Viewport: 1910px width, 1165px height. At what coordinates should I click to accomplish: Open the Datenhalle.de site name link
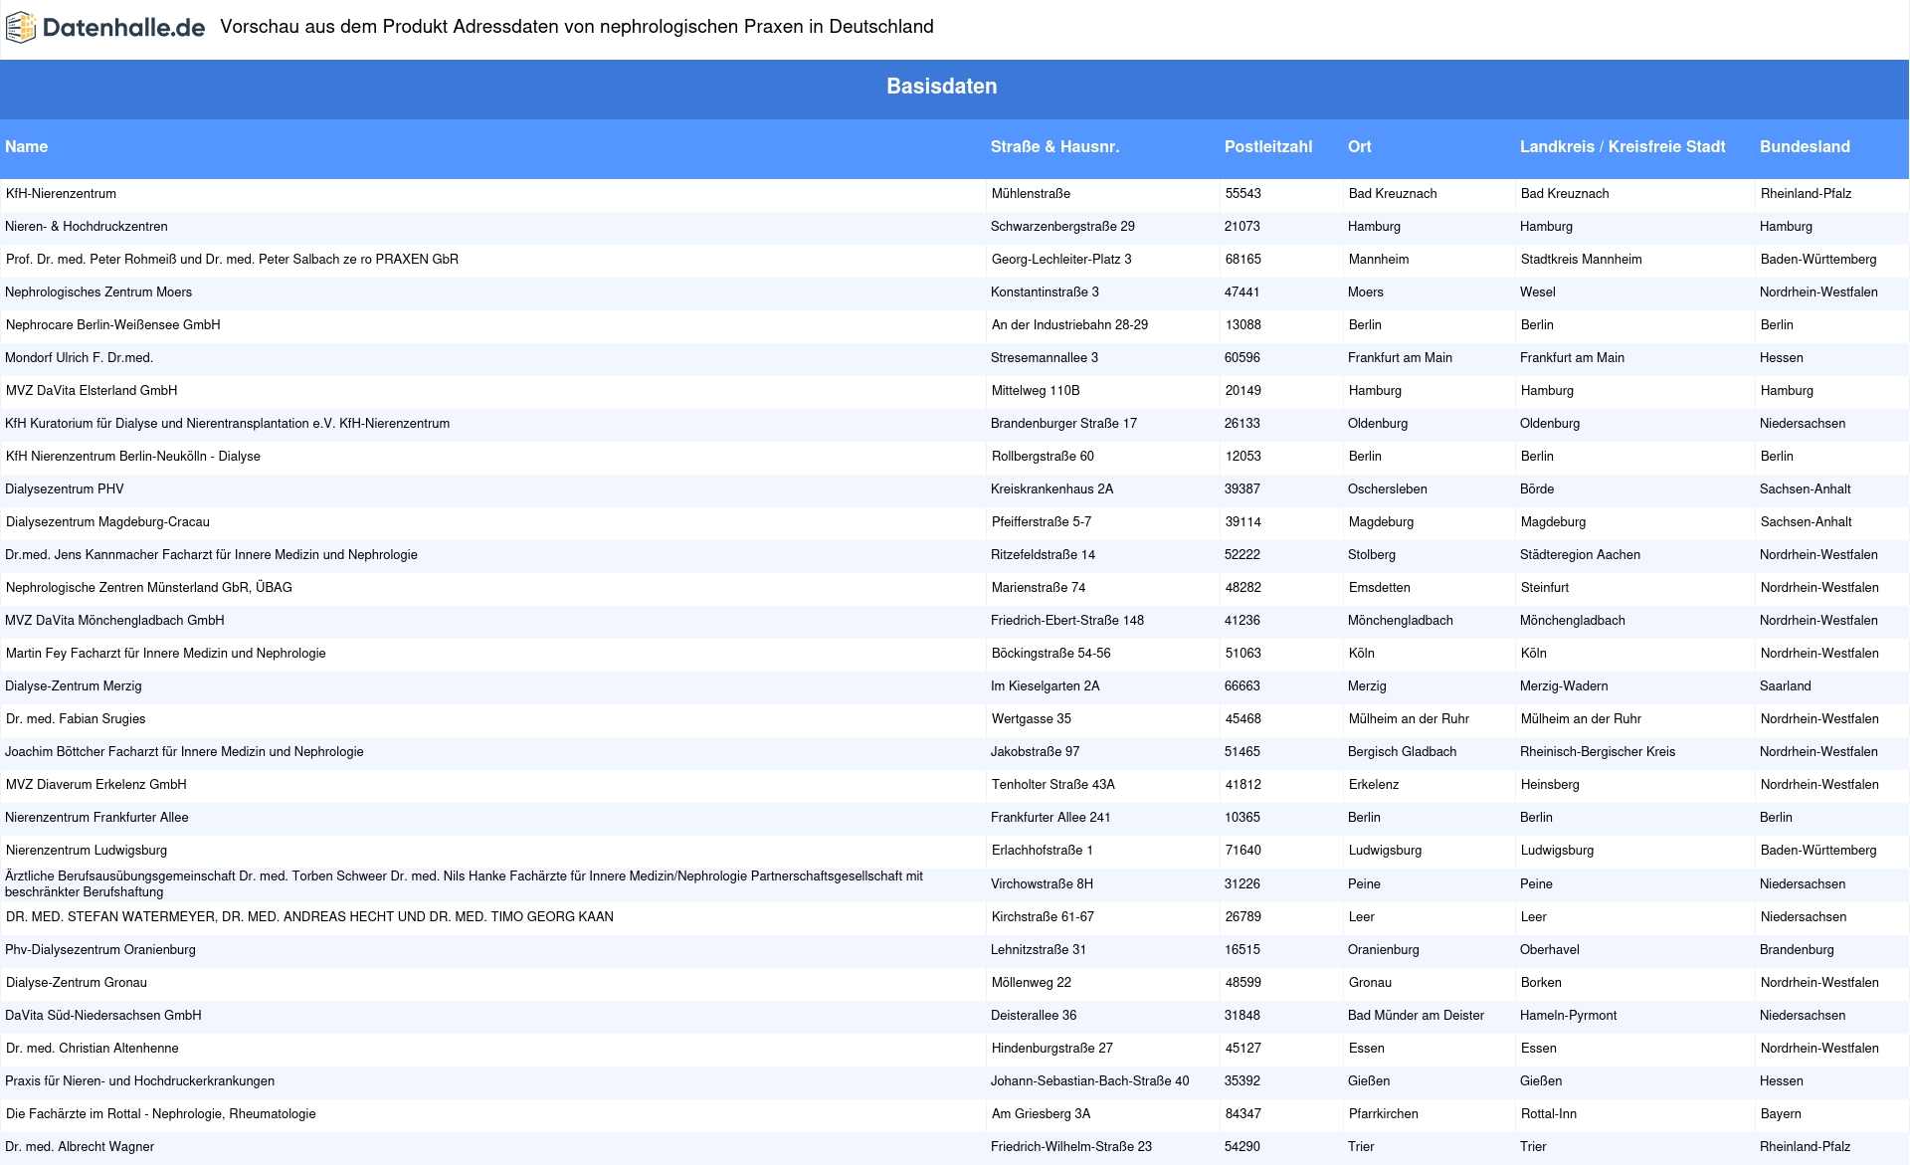[x=123, y=28]
